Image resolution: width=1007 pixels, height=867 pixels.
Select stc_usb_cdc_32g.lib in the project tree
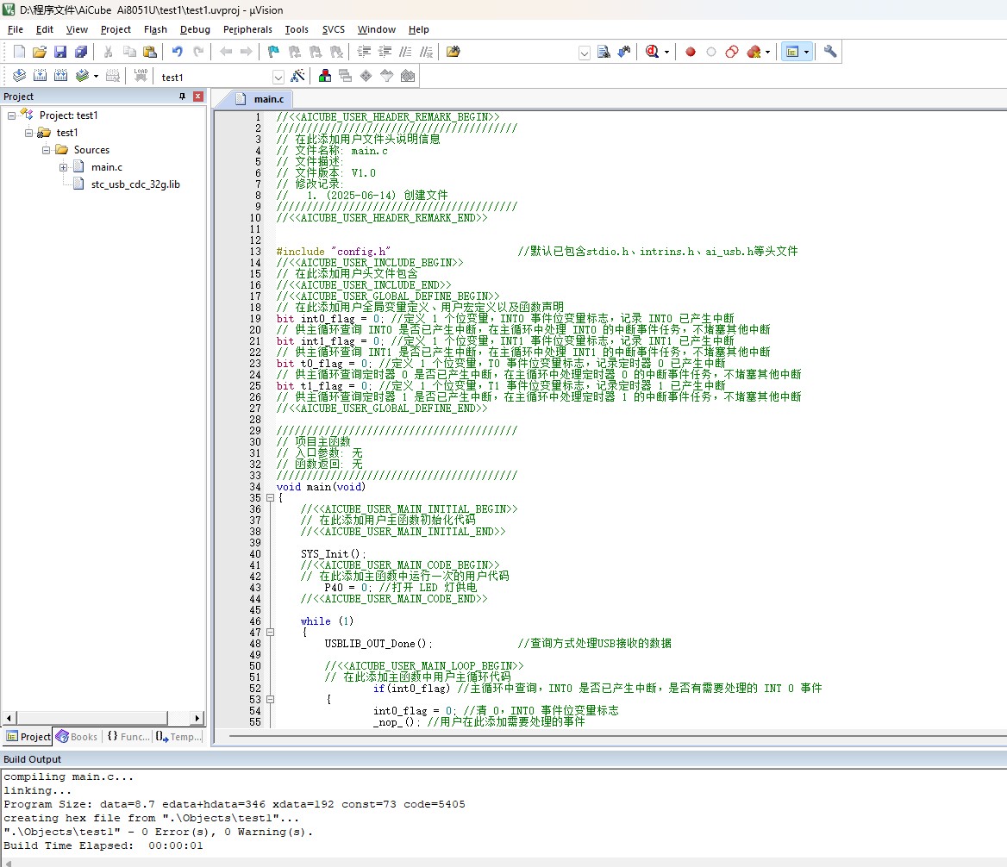point(135,184)
